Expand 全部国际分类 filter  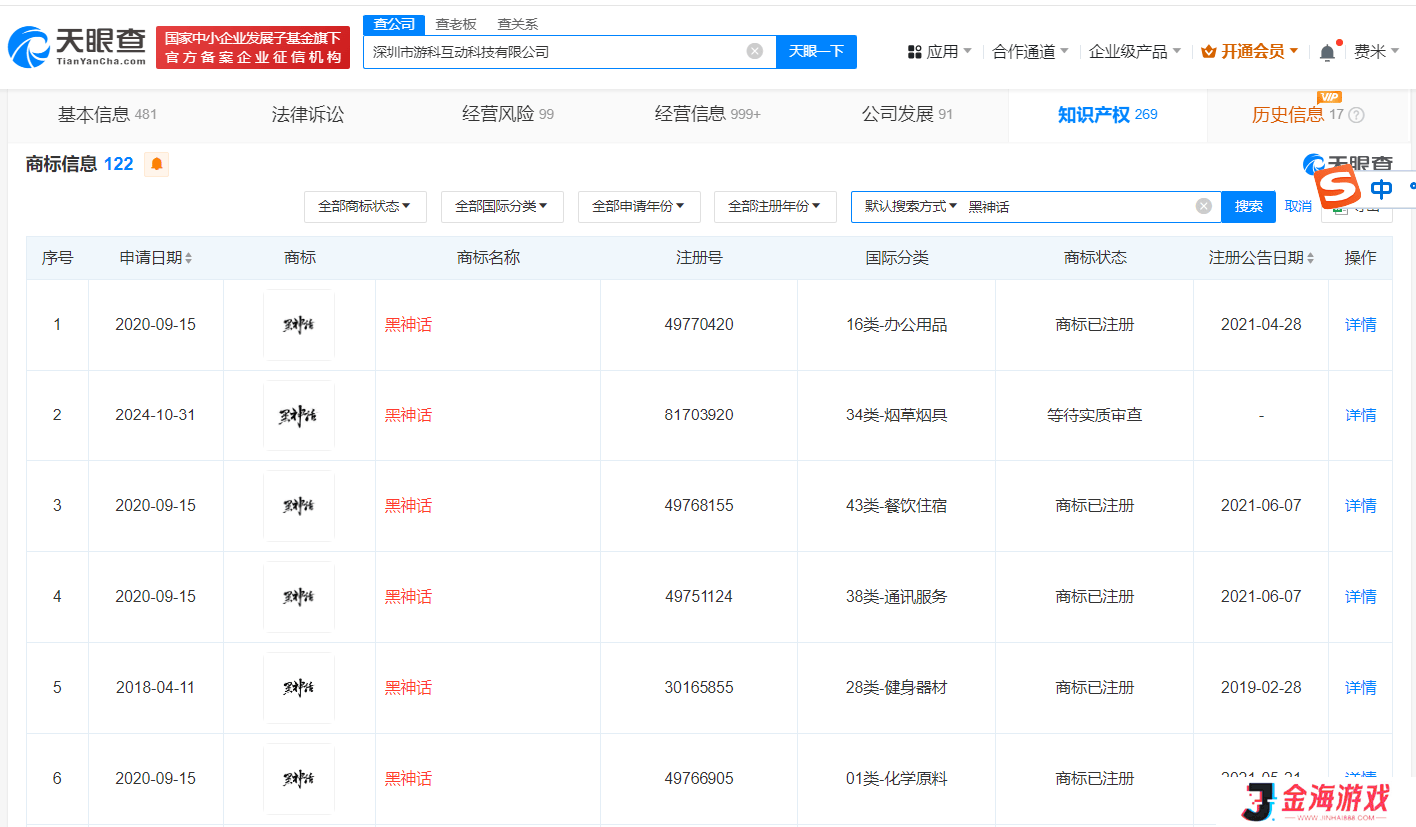click(502, 206)
